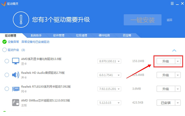
Task: Switch to the 驱动管理 tab
Action: 11,36
